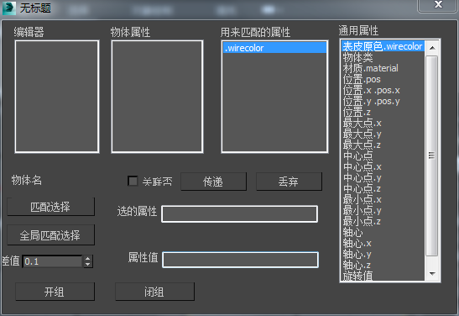This screenshot has width=459, height=316.
Task: Close the 无标题 dialog window
Action: pyautogui.click(x=438, y=5)
